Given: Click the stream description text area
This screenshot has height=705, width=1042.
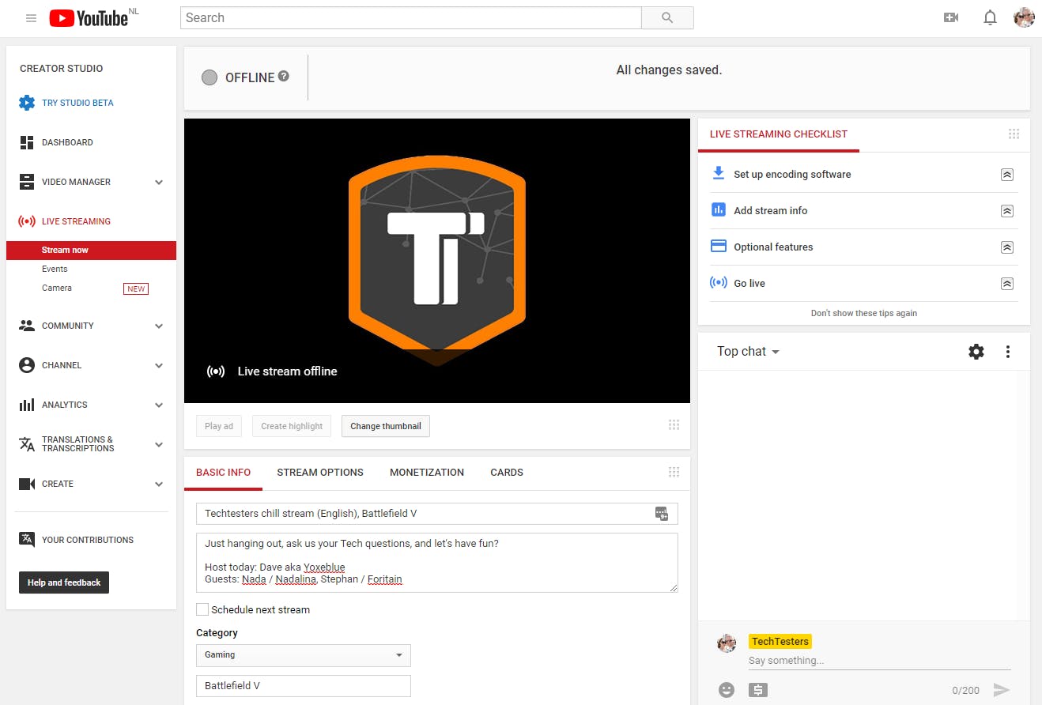Looking at the screenshot, I should (x=437, y=563).
